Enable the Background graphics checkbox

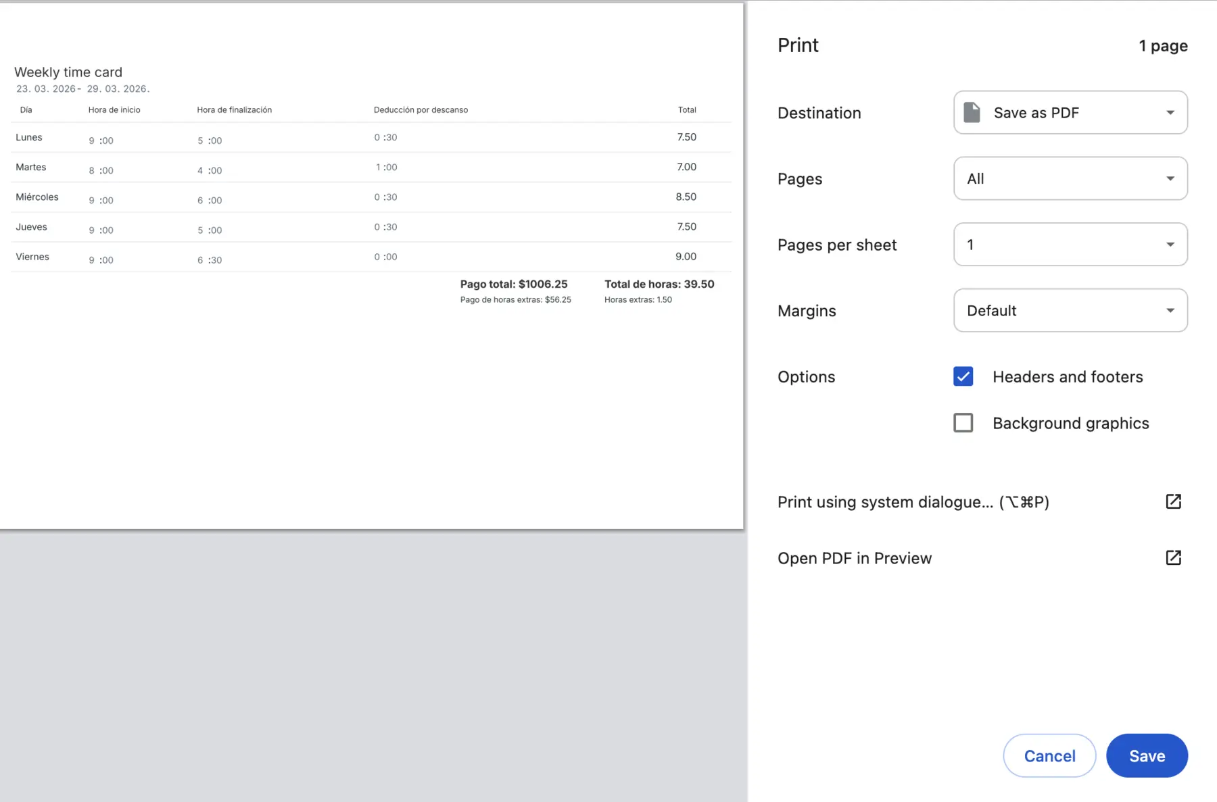(x=963, y=422)
